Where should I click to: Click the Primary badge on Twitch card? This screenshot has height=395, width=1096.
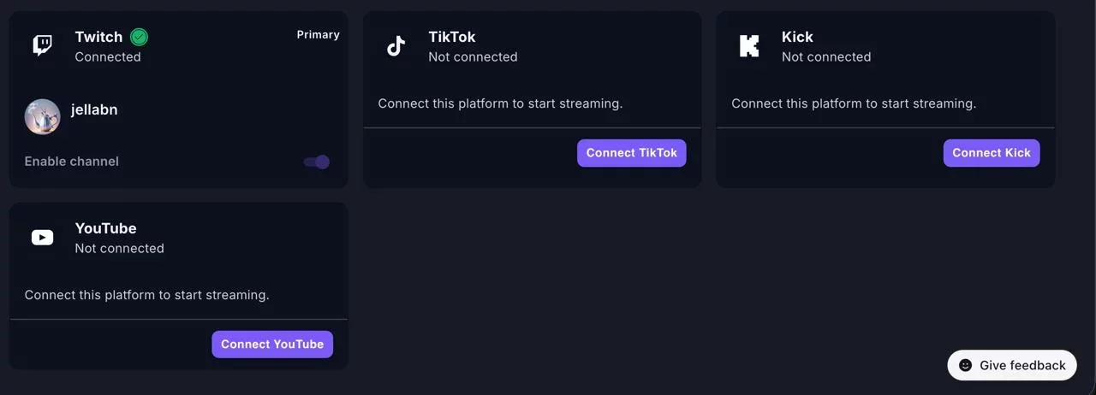tap(318, 35)
